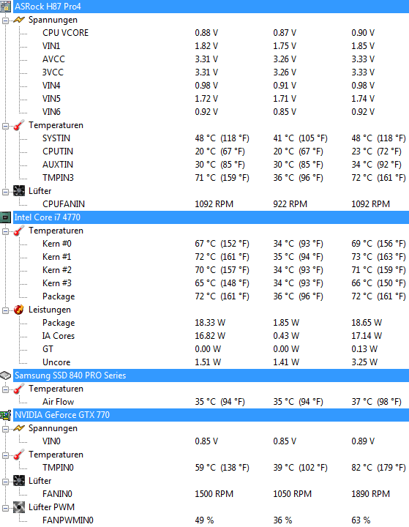Viewport: 409px width, 527px height.
Task: Click the voltage lightning icon beside Spannungen under NVIDIA
Action: 19,428
